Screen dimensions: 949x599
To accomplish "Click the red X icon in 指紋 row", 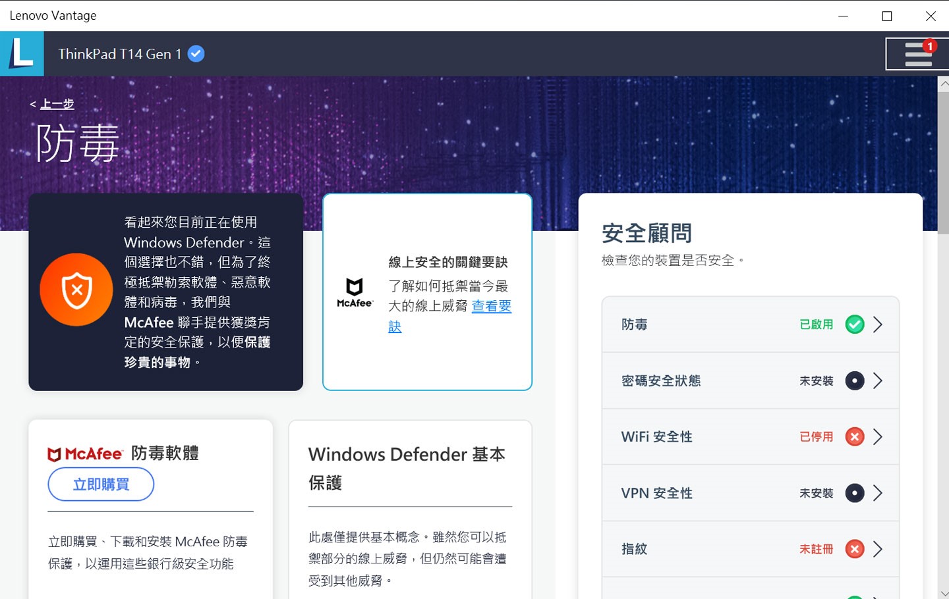I will point(855,549).
